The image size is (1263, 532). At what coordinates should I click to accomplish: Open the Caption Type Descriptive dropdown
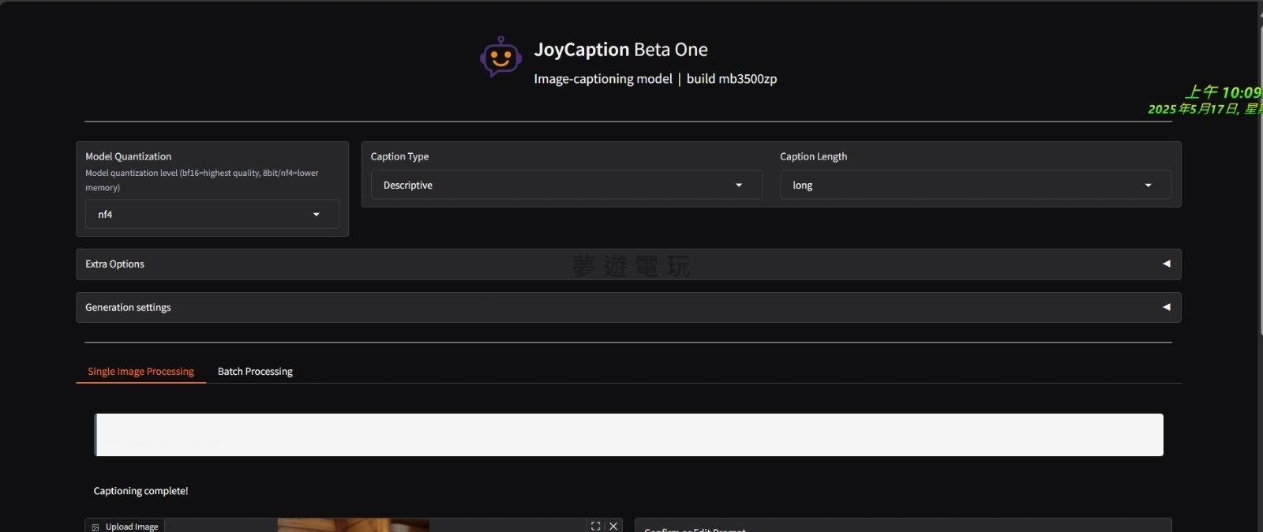pyautogui.click(x=566, y=185)
